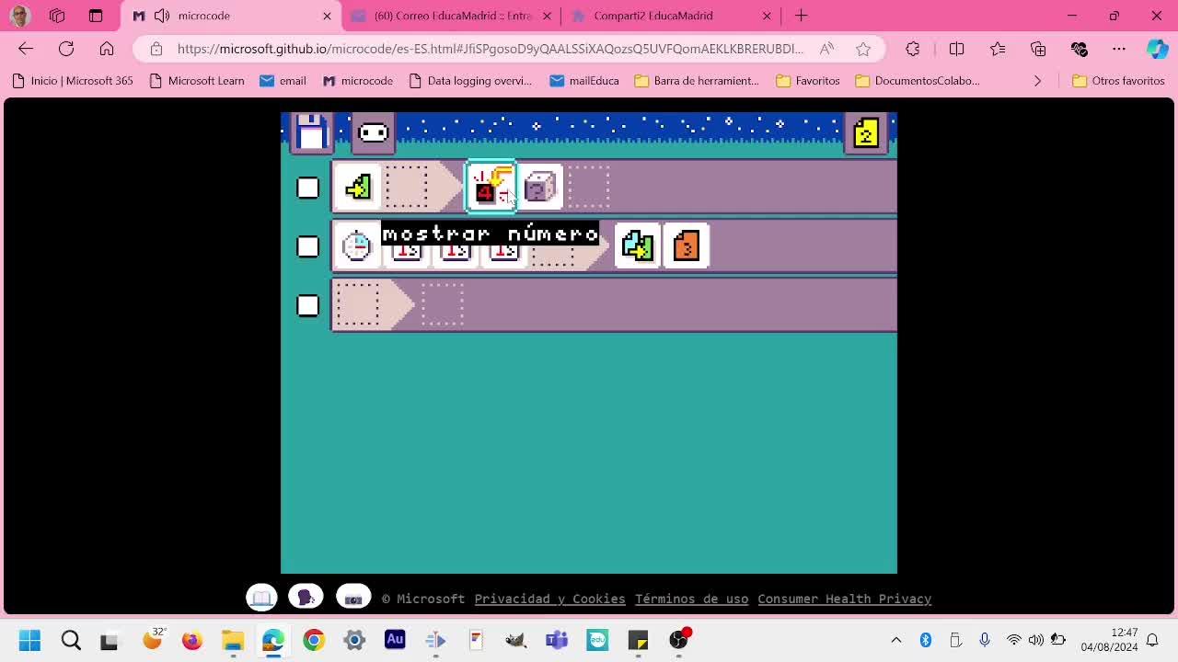Open the browser extensions menu
Image resolution: width=1178 pixels, height=662 pixels.
(x=913, y=49)
